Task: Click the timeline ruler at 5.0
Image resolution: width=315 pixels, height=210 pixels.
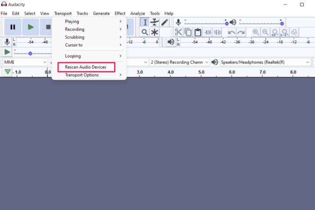Action: tap(201, 72)
